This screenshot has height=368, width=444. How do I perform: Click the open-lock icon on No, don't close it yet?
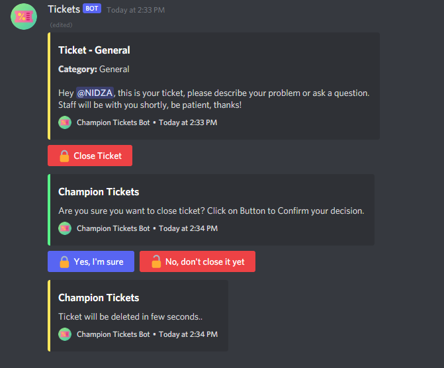tap(156, 262)
